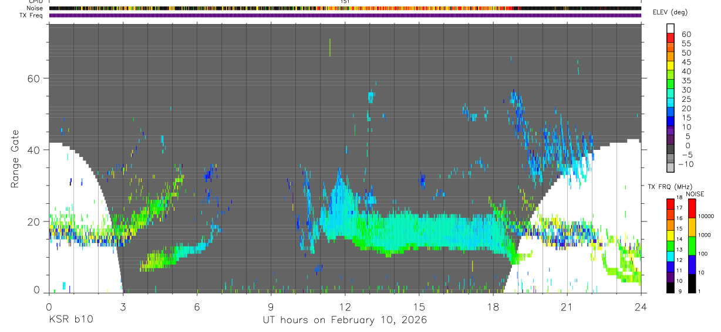The height and width of the screenshot is (332, 721).
Task: Click NOISE colorbar label '1000'
Action: pyautogui.click(x=705, y=235)
